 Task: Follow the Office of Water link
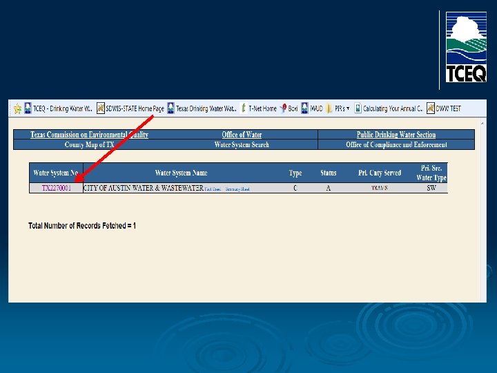click(242, 135)
